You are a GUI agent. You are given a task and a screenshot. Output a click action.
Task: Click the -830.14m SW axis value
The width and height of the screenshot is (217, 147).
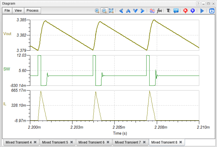coord(18,86)
